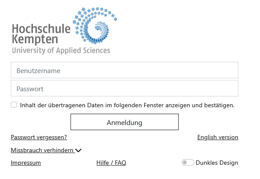Click the 'Kempten' word in the logo
This screenshot has width=260, height=179.
pos(35,39)
